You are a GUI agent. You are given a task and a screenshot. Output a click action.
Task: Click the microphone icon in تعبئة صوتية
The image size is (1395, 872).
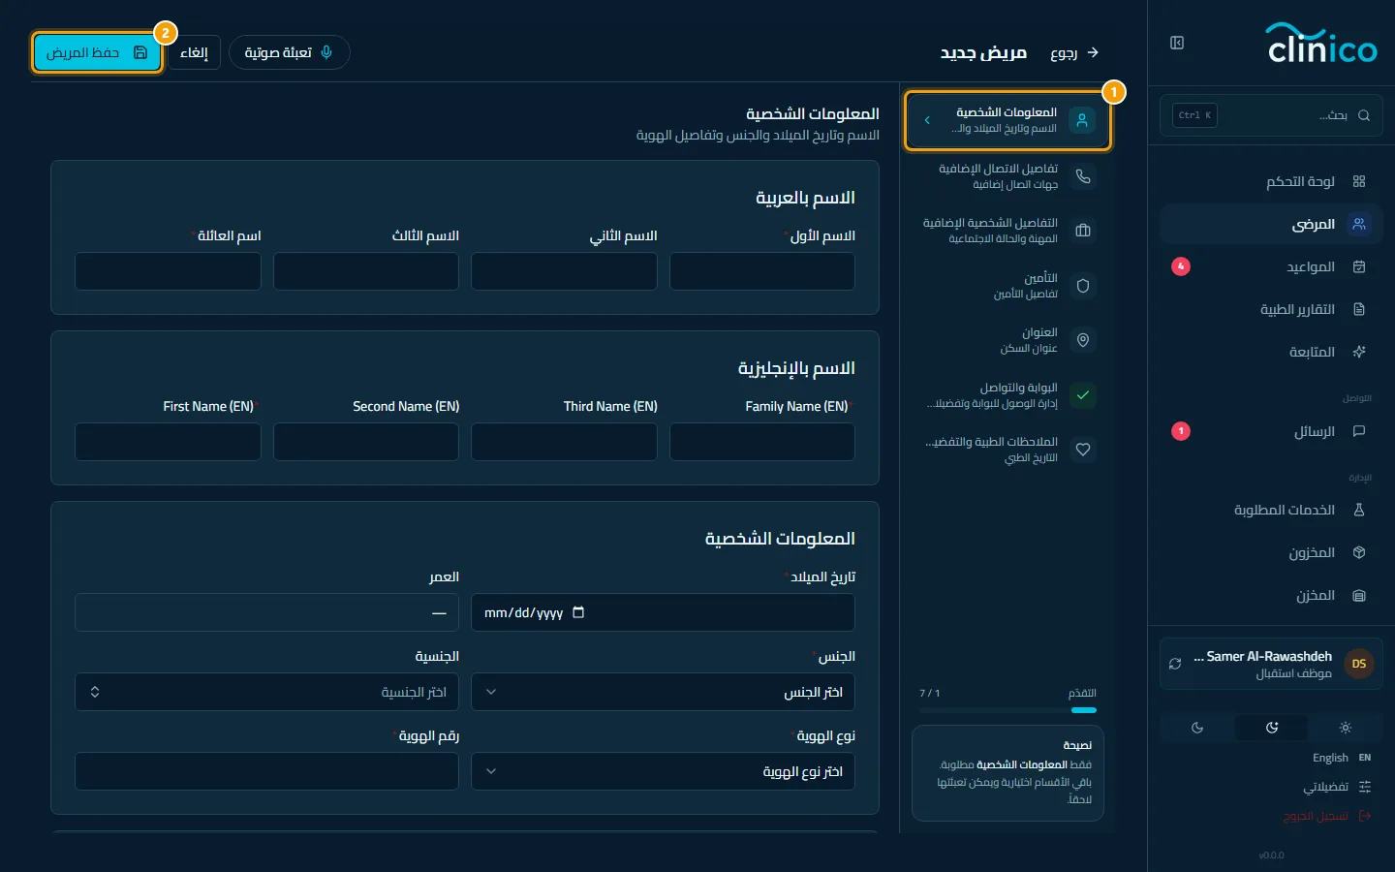click(326, 52)
